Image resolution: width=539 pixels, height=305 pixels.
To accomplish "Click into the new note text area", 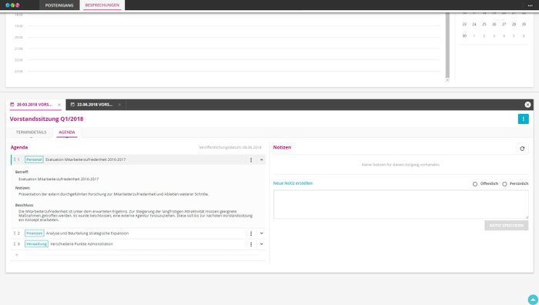I will point(401,204).
